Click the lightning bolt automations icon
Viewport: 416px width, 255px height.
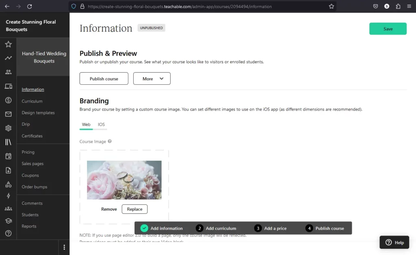(8, 196)
